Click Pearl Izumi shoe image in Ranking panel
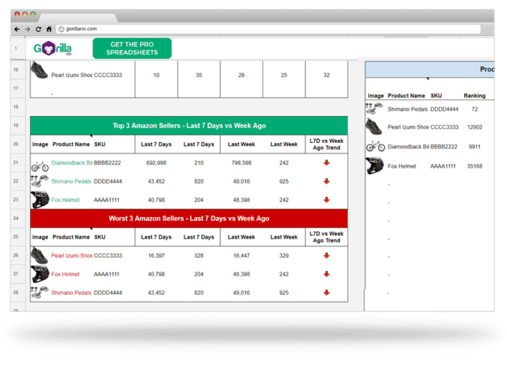 (374, 127)
